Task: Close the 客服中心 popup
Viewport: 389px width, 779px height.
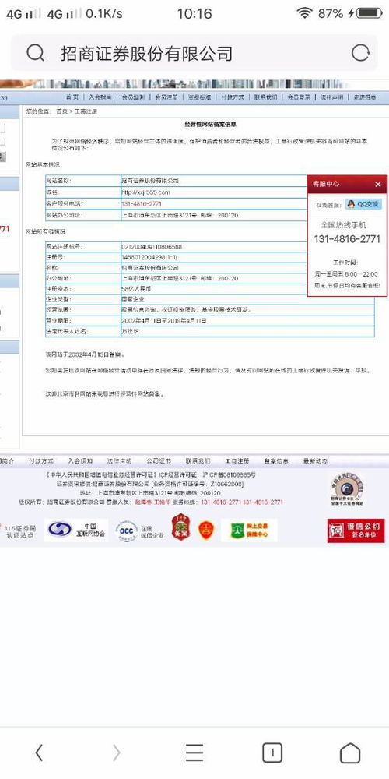Action: pos(377,184)
